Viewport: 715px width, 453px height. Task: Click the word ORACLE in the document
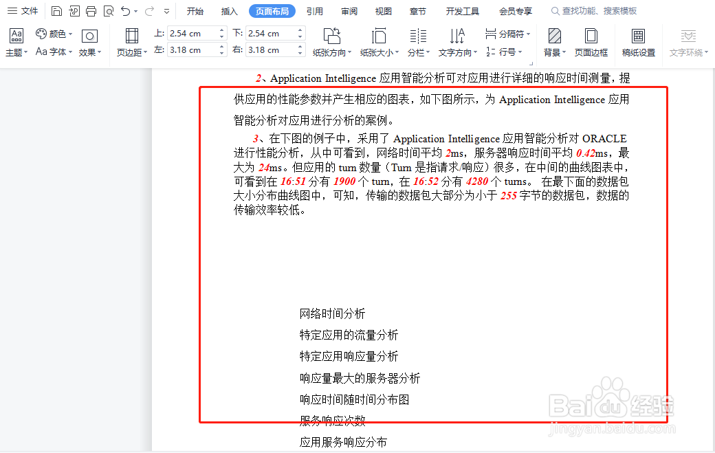coord(604,139)
